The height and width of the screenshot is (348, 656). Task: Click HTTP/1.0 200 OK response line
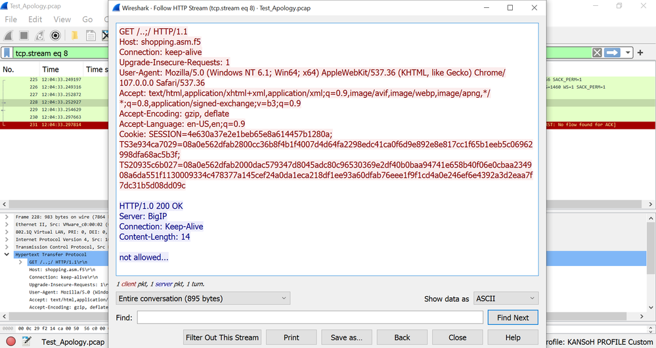(151, 206)
